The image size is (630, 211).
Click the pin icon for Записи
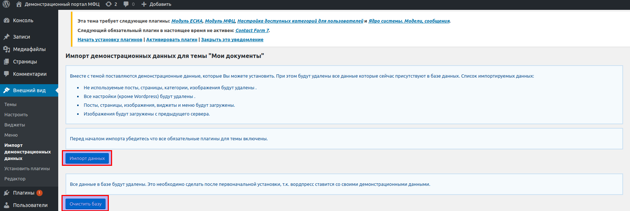click(x=7, y=37)
